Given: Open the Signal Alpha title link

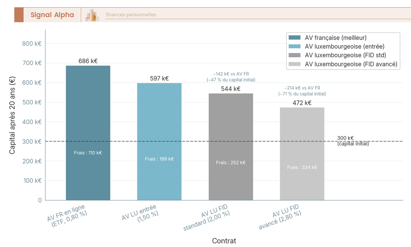Looking at the screenshot, I should (x=52, y=15).
